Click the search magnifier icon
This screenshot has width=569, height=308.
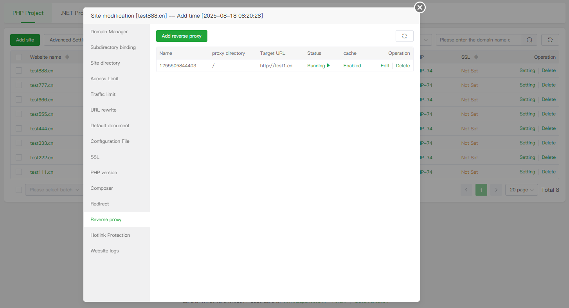tap(529, 40)
